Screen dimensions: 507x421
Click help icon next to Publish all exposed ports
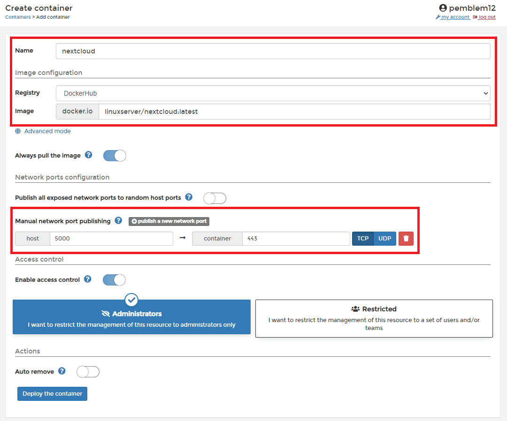[x=189, y=197]
